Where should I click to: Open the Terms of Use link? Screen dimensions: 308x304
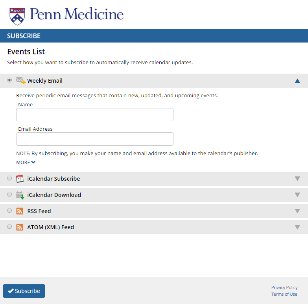click(x=284, y=294)
